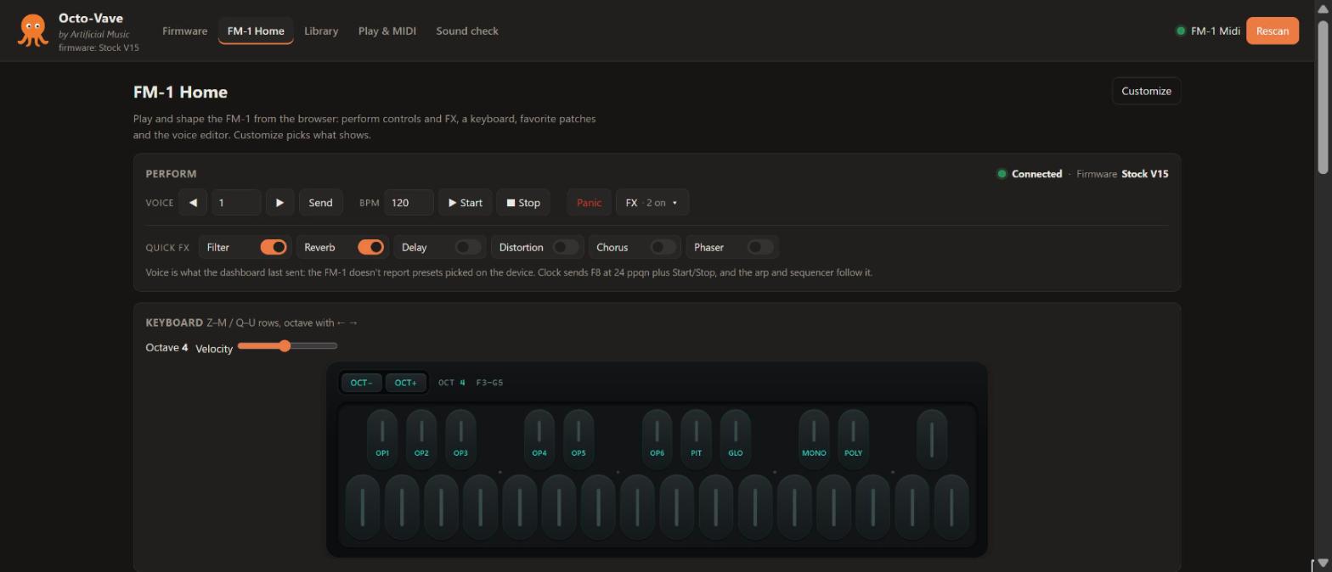The width and height of the screenshot is (1332, 572).
Task: Tap the OP3 keyboard key
Action: [460, 440]
